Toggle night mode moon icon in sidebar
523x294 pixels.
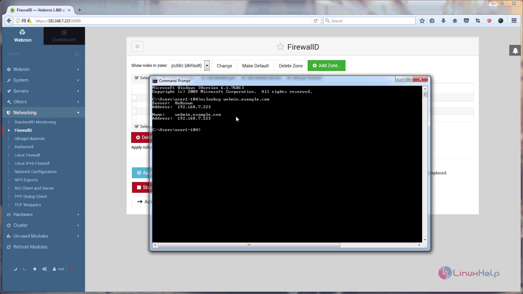(x=15, y=269)
